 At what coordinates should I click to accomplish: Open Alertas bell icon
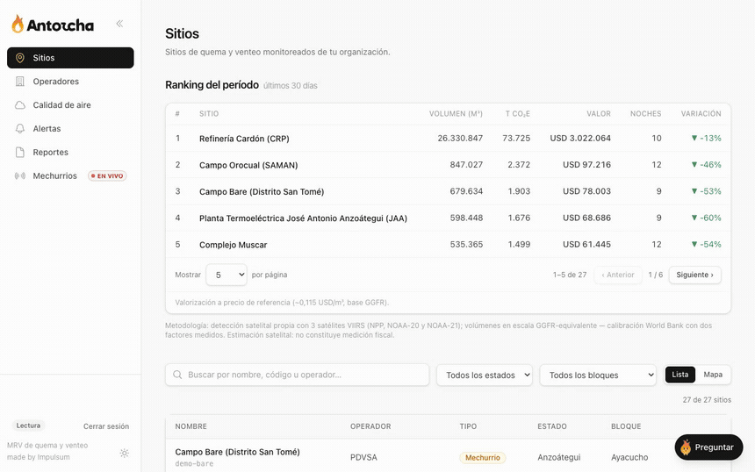coord(19,128)
